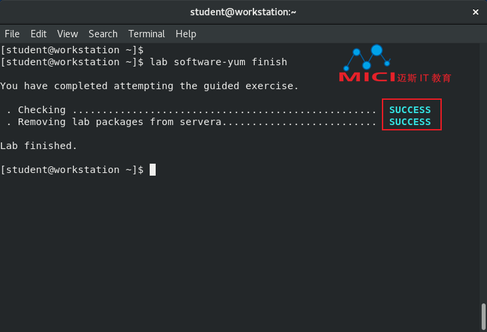The width and height of the screenshot is (487, 332).
Task: Click the second SUCCESS status text
Action: coord(410,122)
